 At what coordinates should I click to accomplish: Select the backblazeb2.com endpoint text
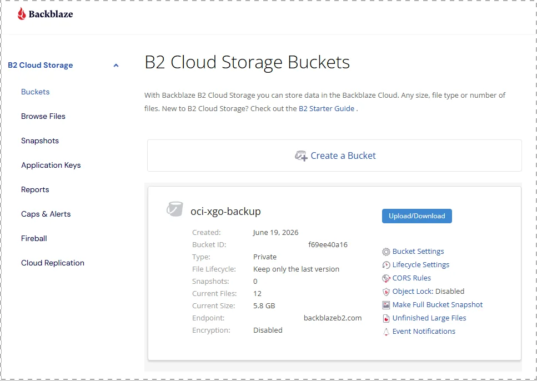coord(333,318)
